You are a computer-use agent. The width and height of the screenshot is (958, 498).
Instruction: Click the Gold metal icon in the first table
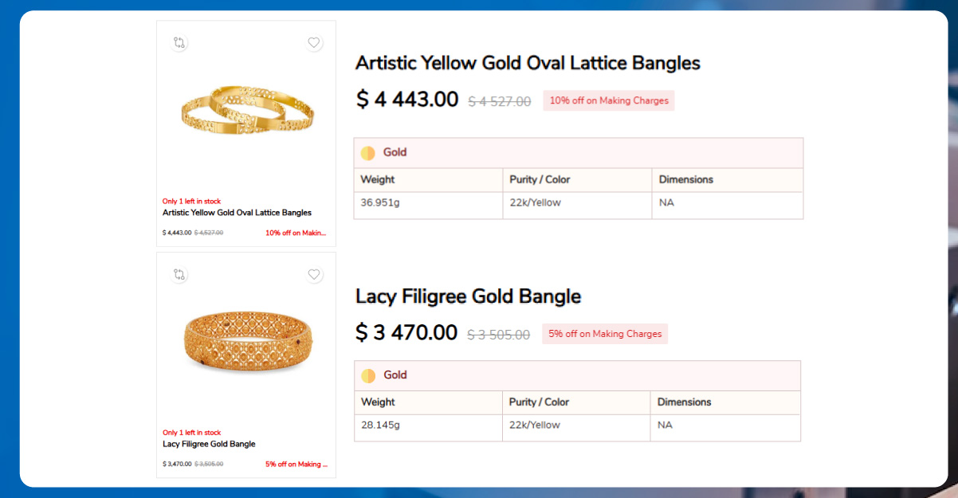click(368, 152)
